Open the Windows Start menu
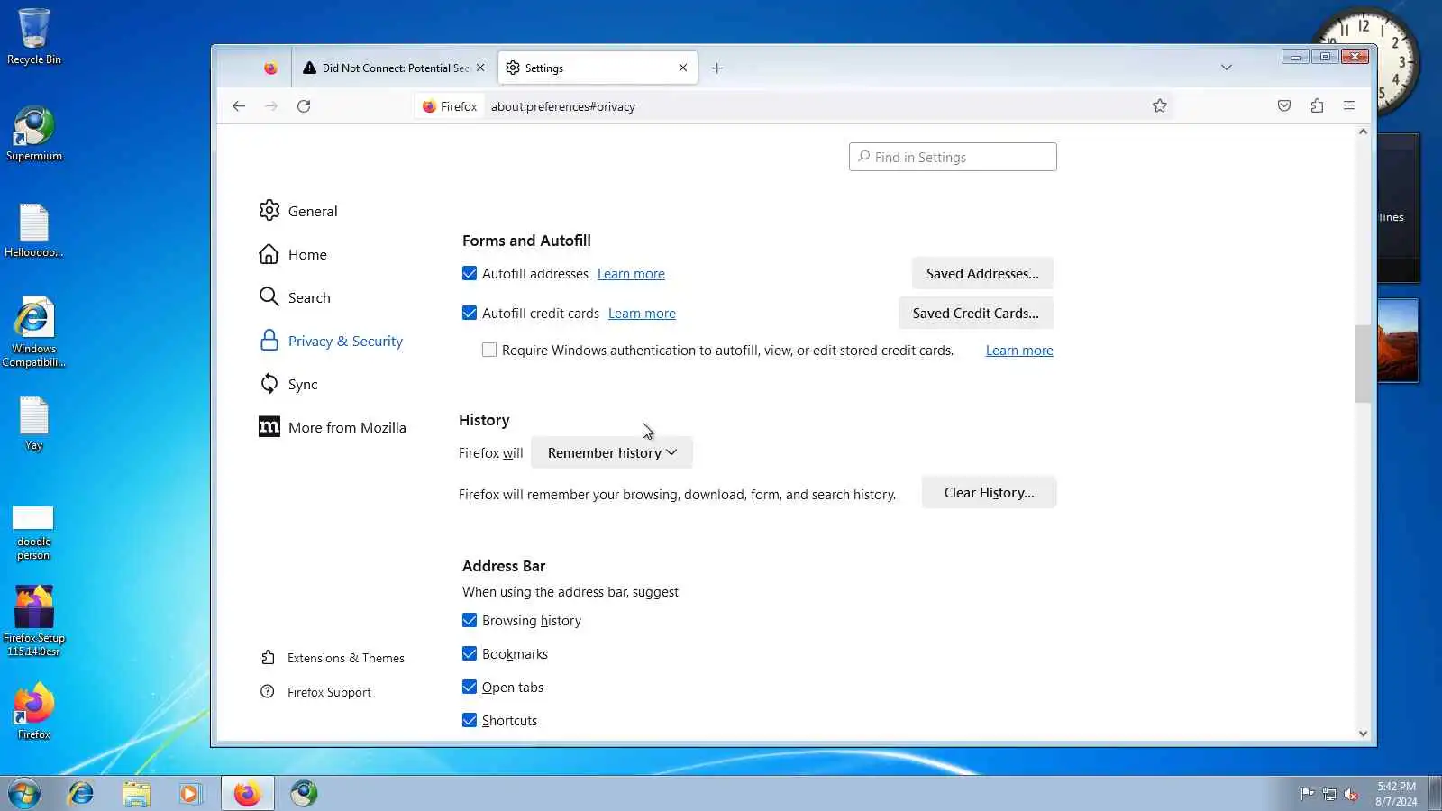Screen dimensions: 1442x811 pyautogui.click(x=24, y=793)
